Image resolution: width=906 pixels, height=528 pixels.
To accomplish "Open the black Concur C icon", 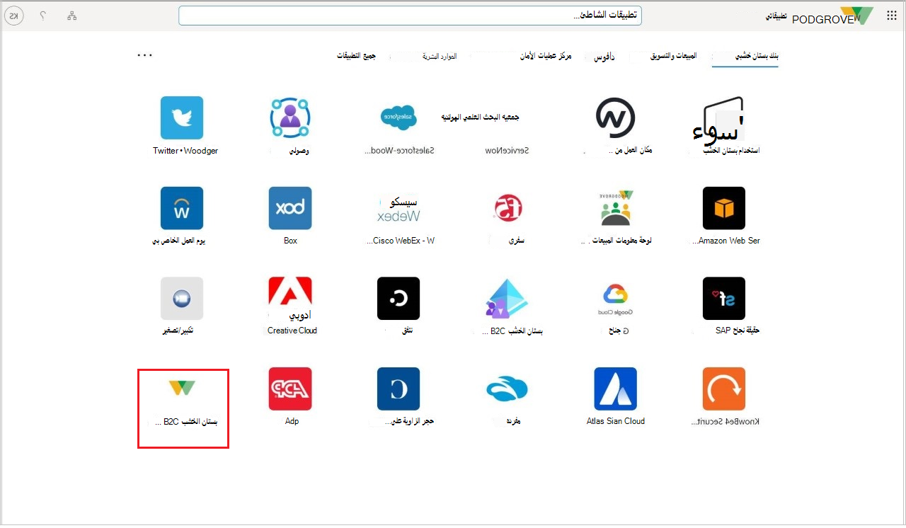I will (398, 298).
